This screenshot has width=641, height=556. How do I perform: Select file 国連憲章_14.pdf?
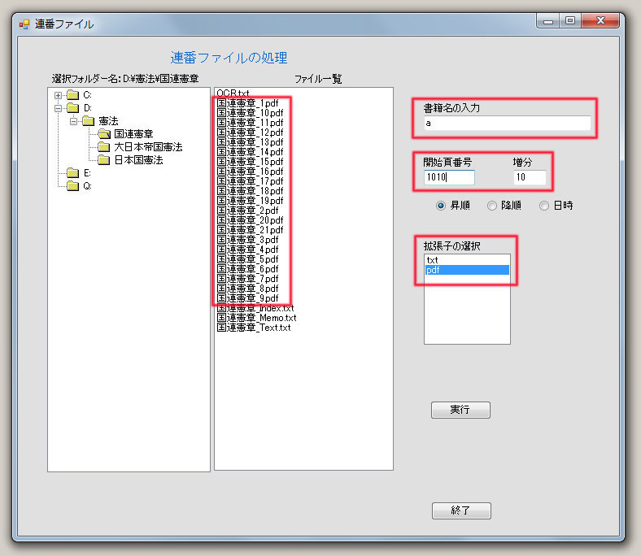[250, 152]
